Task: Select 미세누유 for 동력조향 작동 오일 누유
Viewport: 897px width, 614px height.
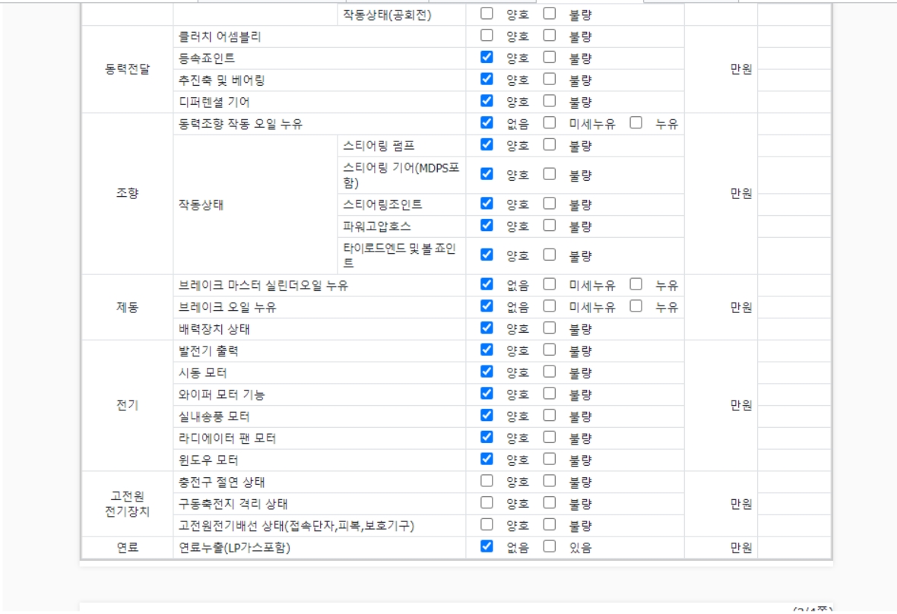Action: 550,123
